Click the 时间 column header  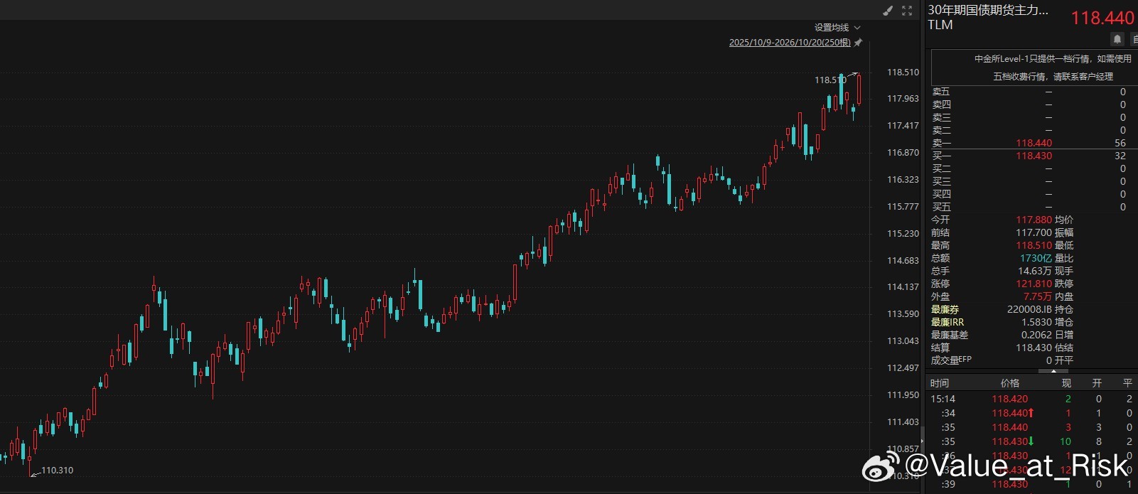[x=940, y=383]
